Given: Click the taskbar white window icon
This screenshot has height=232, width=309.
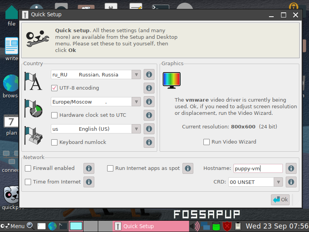Looking at the screenshot, I should [42, 226].
